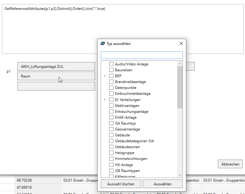245x194 pixels.
Task: Expand the El. Verteilungen node
Action: pyautogui.click(x=105, y=100)
